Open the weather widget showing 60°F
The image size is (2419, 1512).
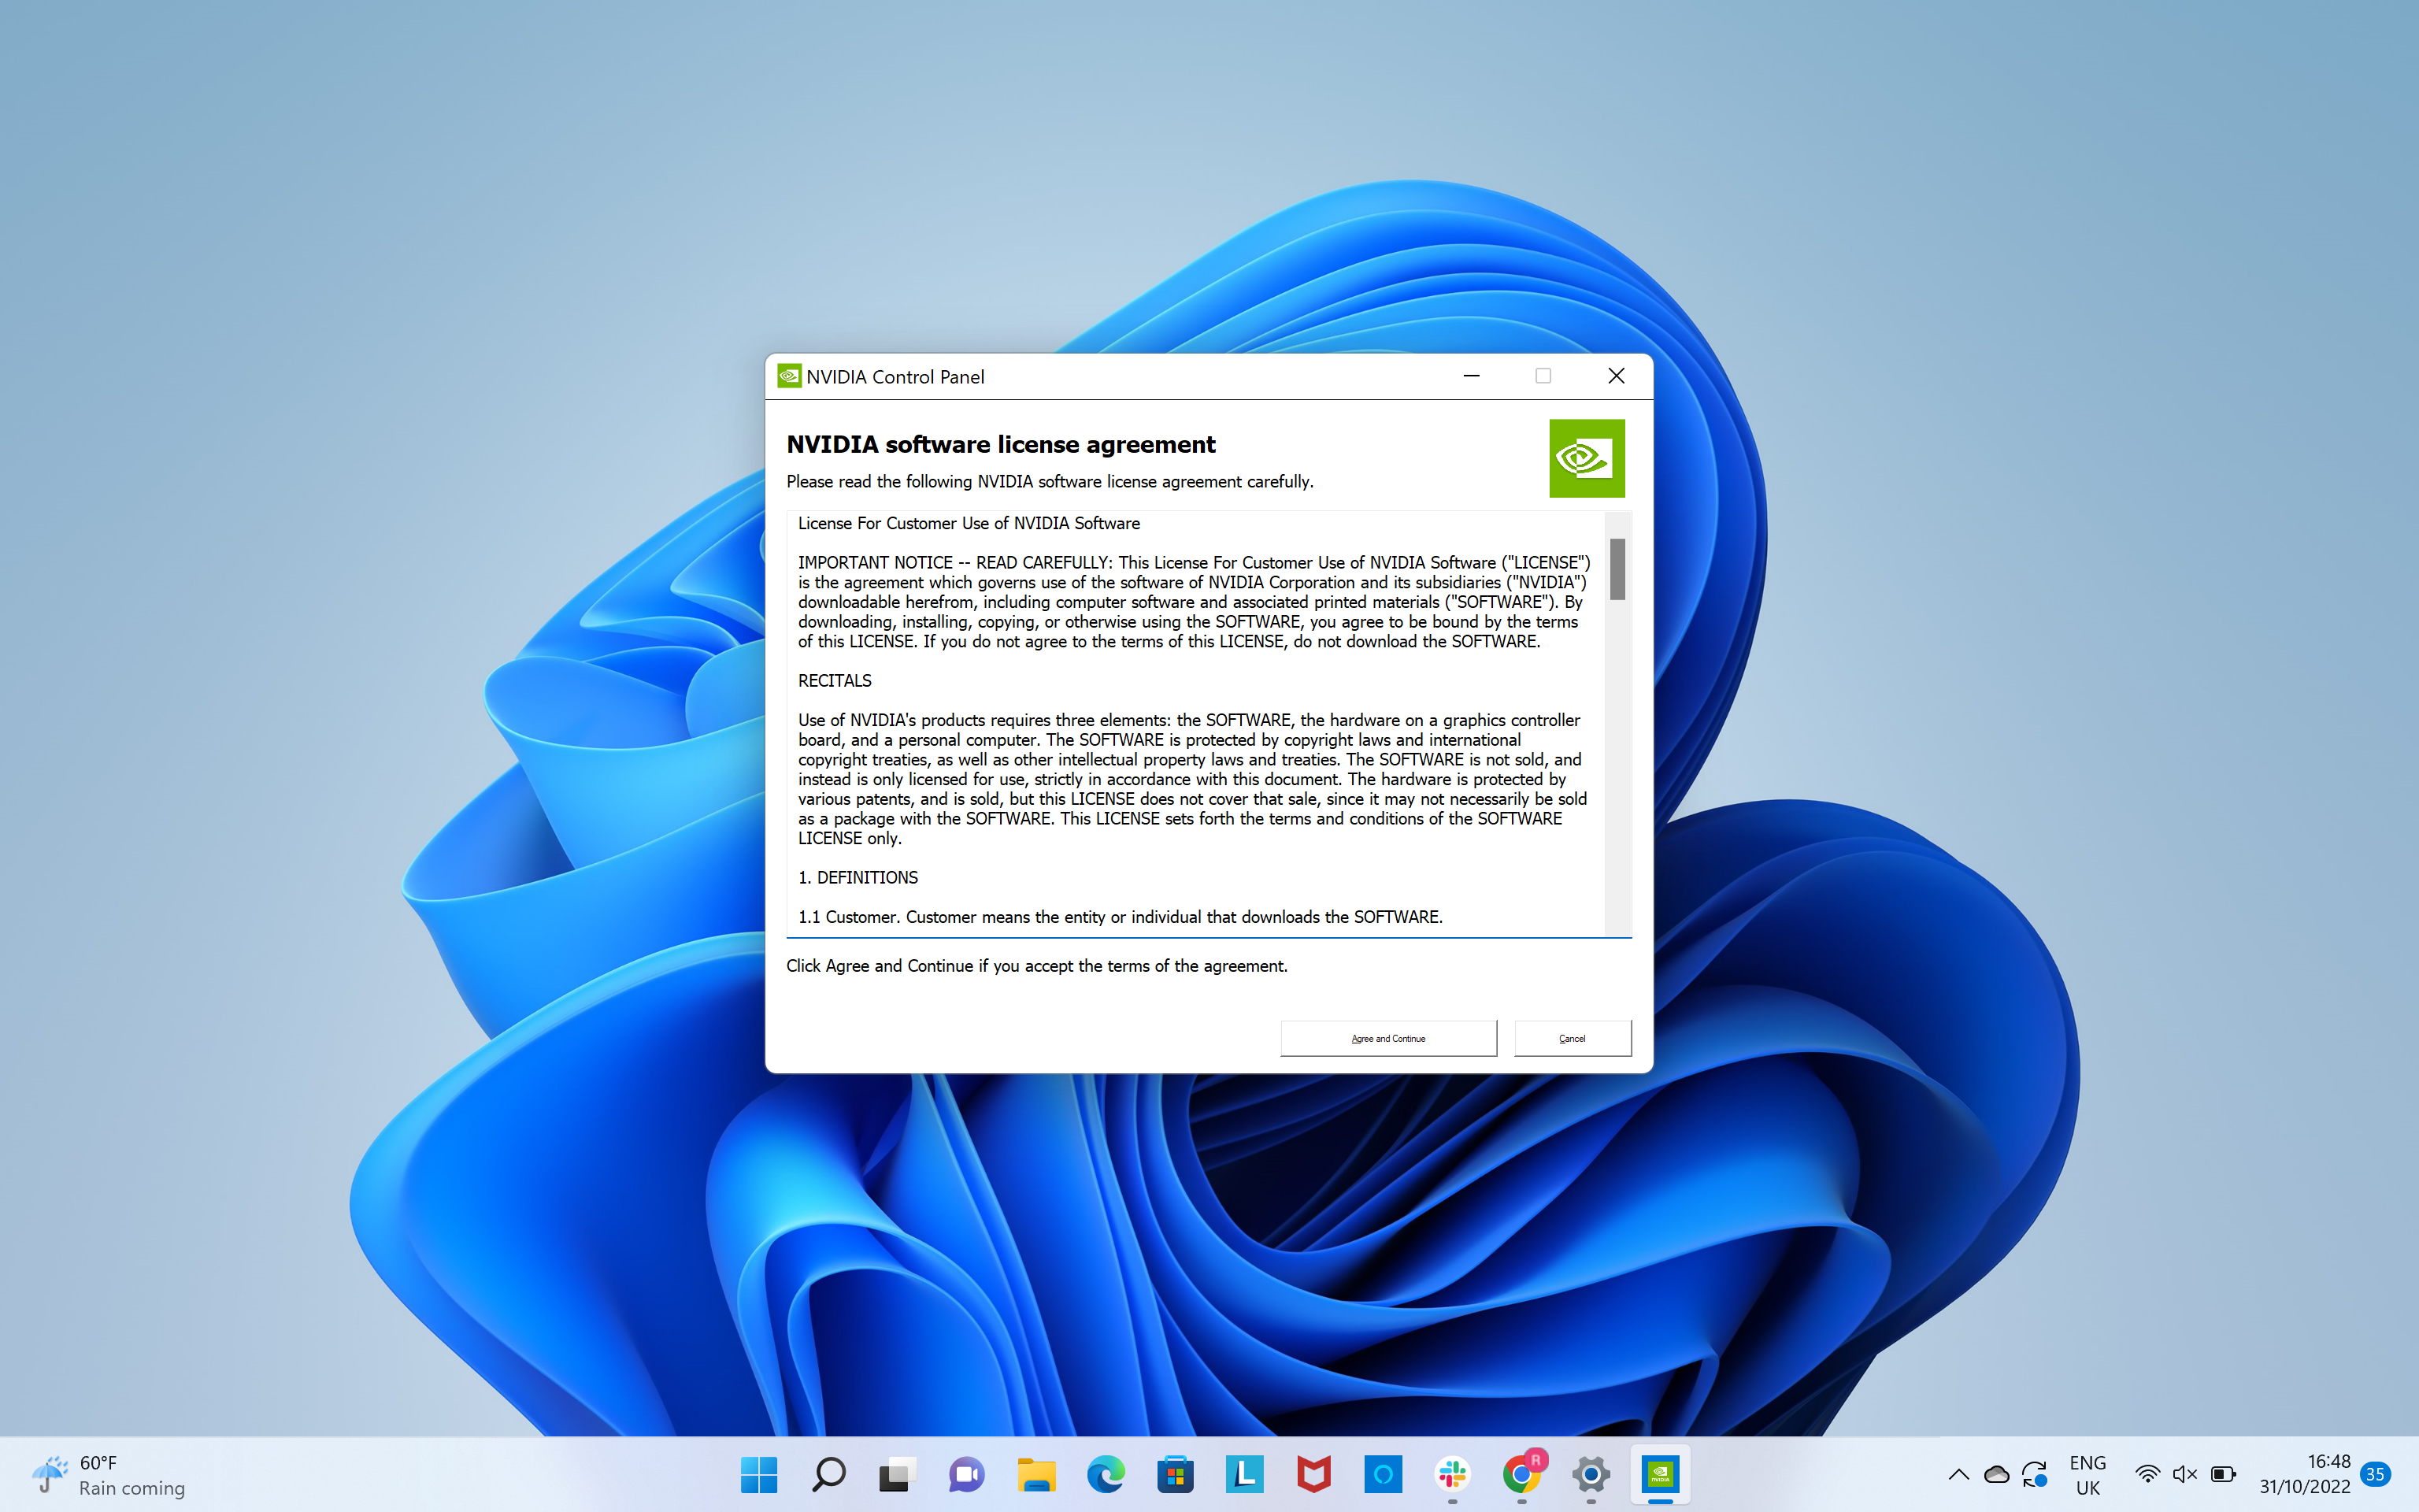pos(108,1475)
